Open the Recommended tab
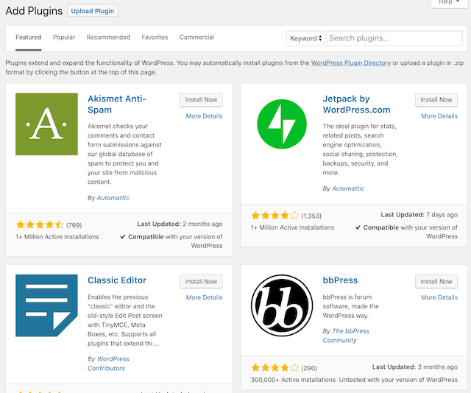The image size is (471, 393). [x=108, y=38]
